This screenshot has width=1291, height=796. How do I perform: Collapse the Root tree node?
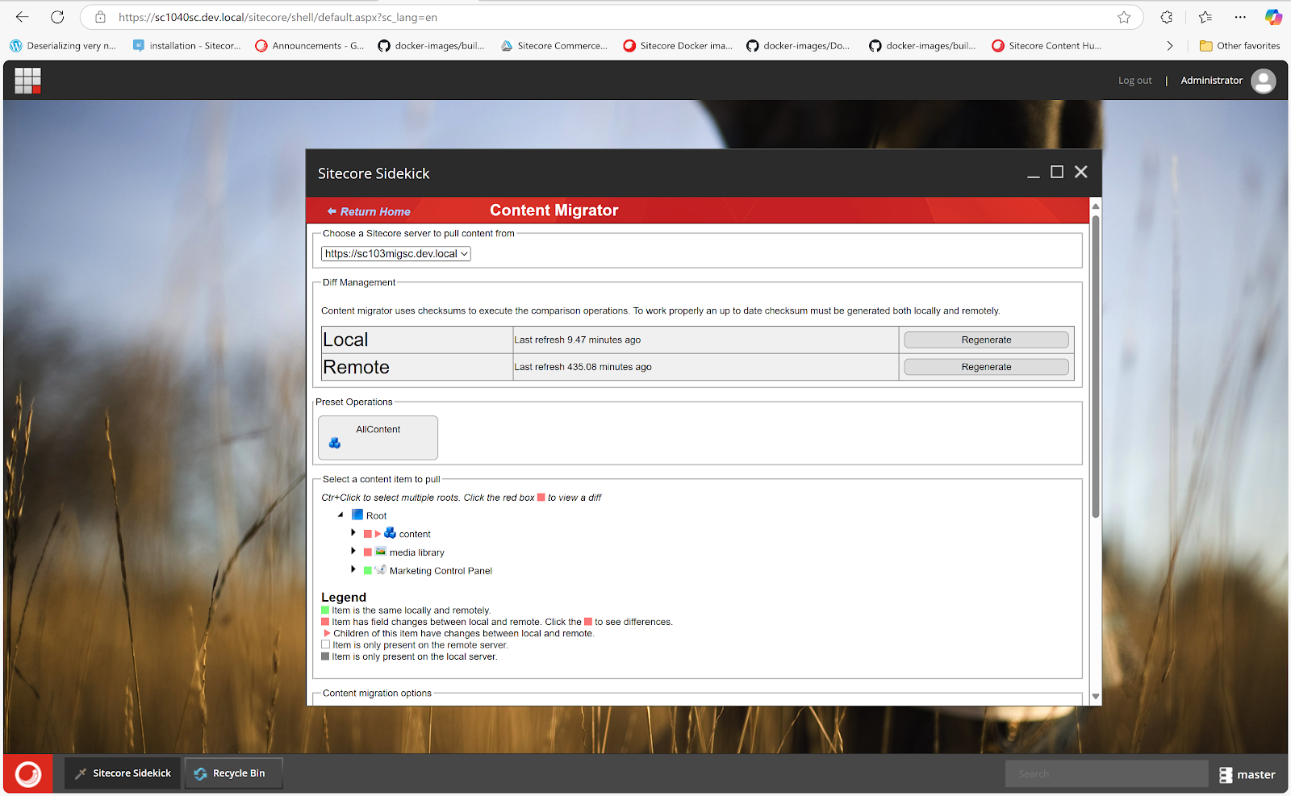pyautogui.click(x=341, y=515)
